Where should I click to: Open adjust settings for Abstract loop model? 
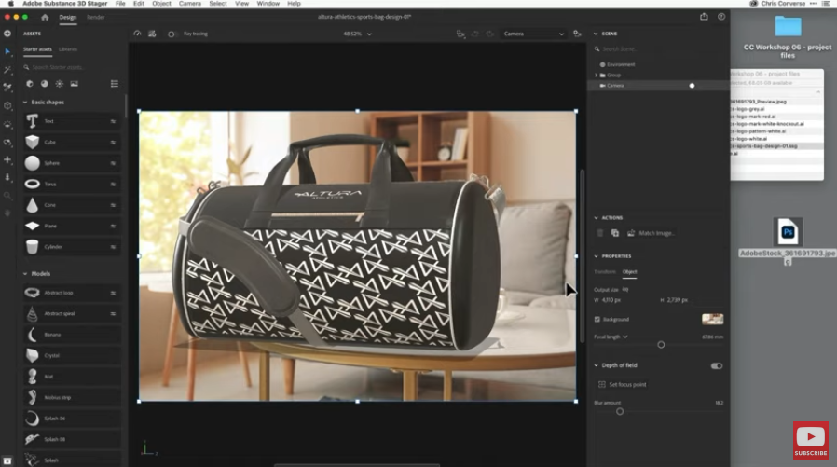coord(113,293)
